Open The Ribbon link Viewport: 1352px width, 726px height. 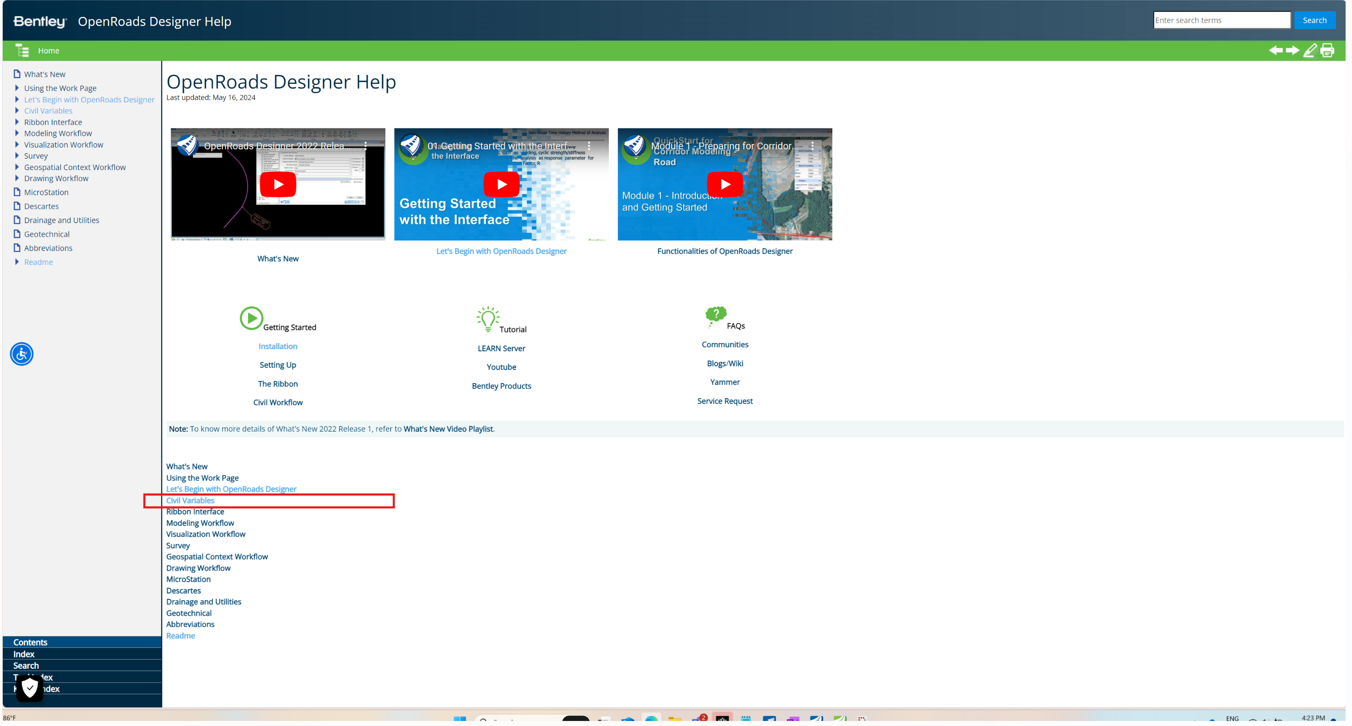(277, 384)
